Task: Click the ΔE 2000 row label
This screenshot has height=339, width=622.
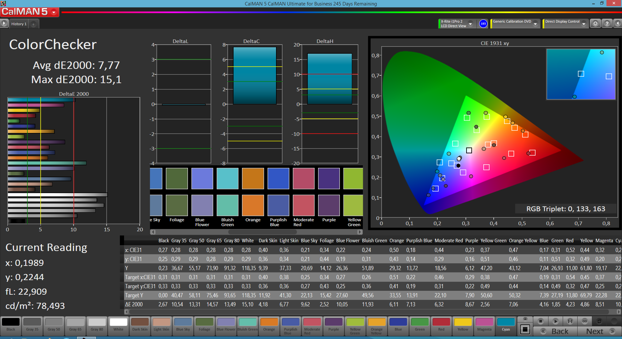Action: coord(134,304)
